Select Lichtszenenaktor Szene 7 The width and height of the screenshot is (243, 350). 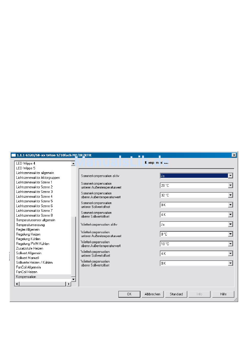[34, 211]
